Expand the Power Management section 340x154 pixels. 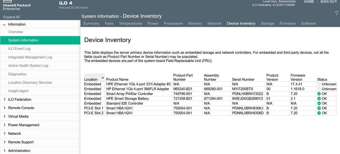tap(4, 125)
